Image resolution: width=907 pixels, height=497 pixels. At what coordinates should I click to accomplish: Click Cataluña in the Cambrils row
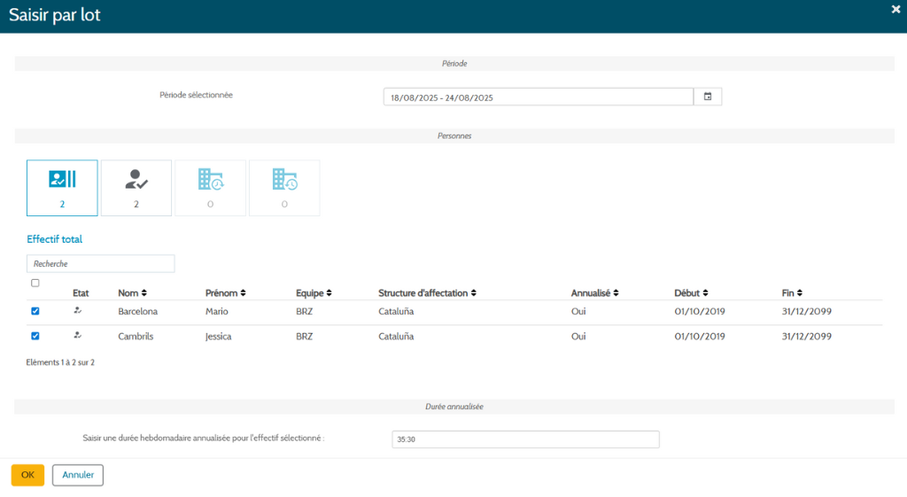[x=396, y=336]
